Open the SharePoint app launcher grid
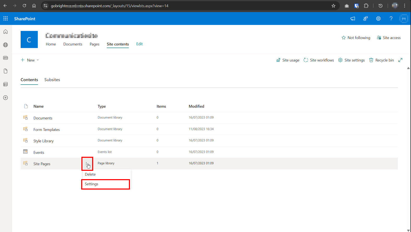 click(x=5, y=18)
